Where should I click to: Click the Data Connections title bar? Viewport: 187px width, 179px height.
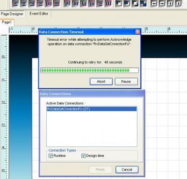[x=92, y=94]
